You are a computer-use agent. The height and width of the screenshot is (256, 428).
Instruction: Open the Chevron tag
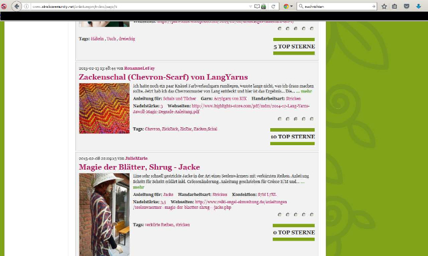(152, 129)
